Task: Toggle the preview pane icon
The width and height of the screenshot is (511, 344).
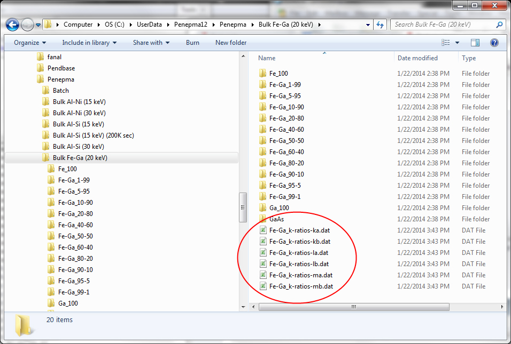Action: click(475, 43)
